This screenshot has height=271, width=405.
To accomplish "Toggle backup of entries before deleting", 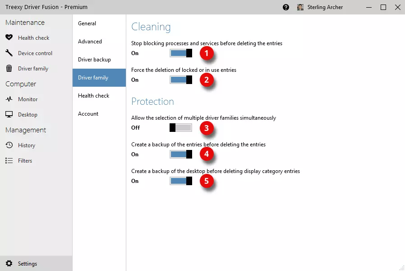I will 181,154.
